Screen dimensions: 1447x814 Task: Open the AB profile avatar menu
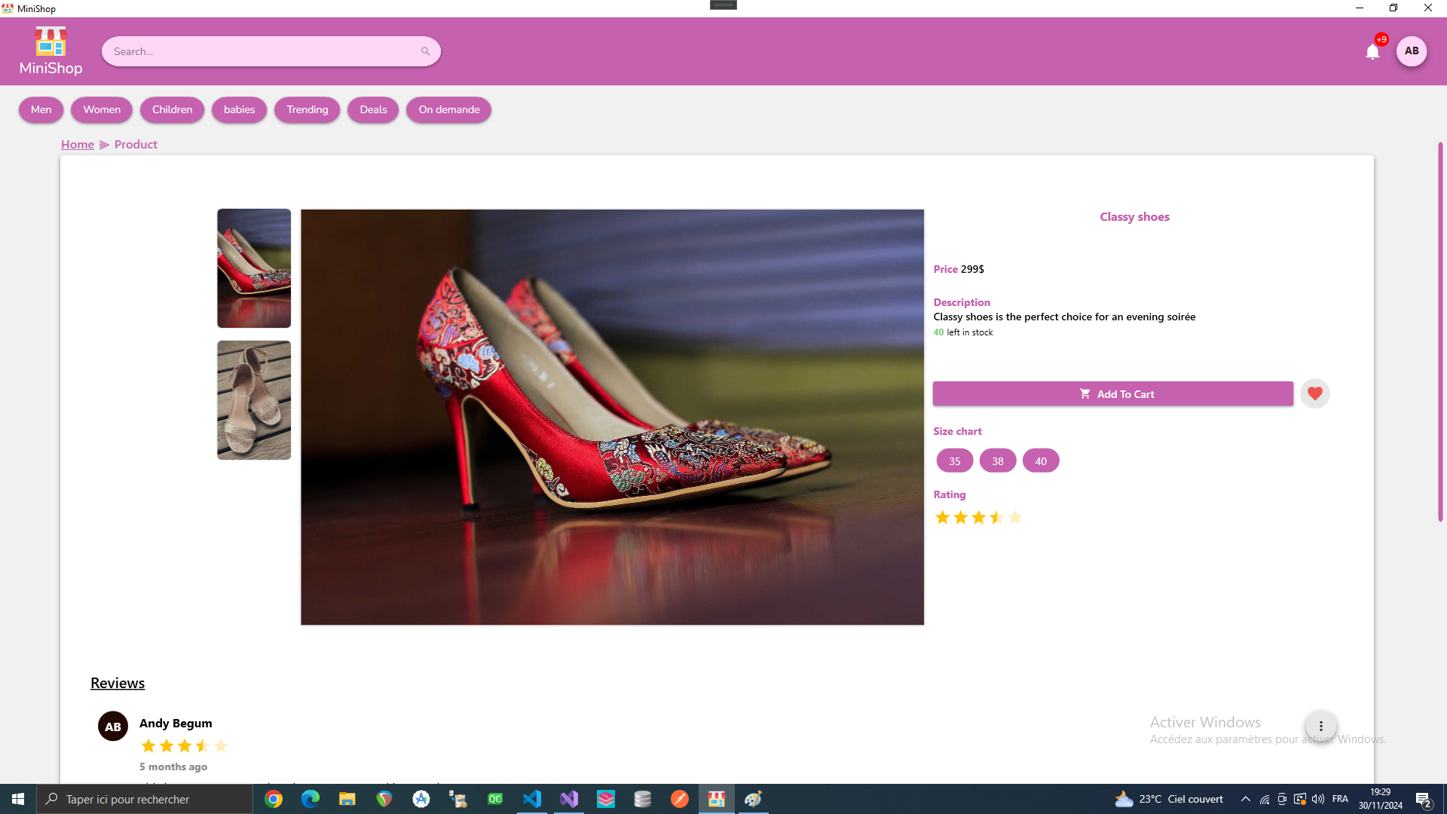pyautogui.click(x=1412, y=51)
